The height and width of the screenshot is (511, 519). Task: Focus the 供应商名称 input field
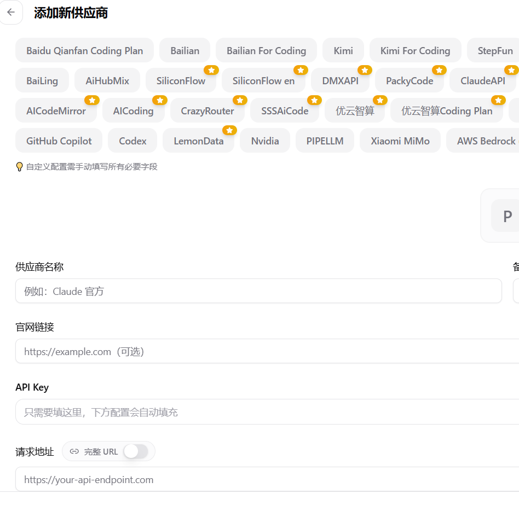click(x=258, y=291)
